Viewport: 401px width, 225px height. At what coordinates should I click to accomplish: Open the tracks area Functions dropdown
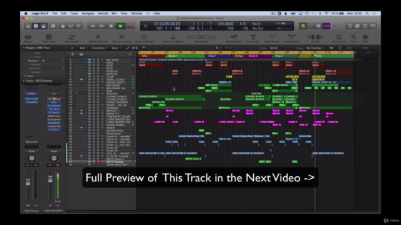[x=100, y=48]
